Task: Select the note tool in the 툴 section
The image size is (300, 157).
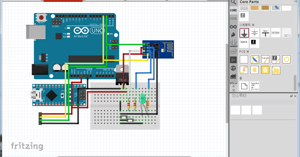Action: pos(244,86)
